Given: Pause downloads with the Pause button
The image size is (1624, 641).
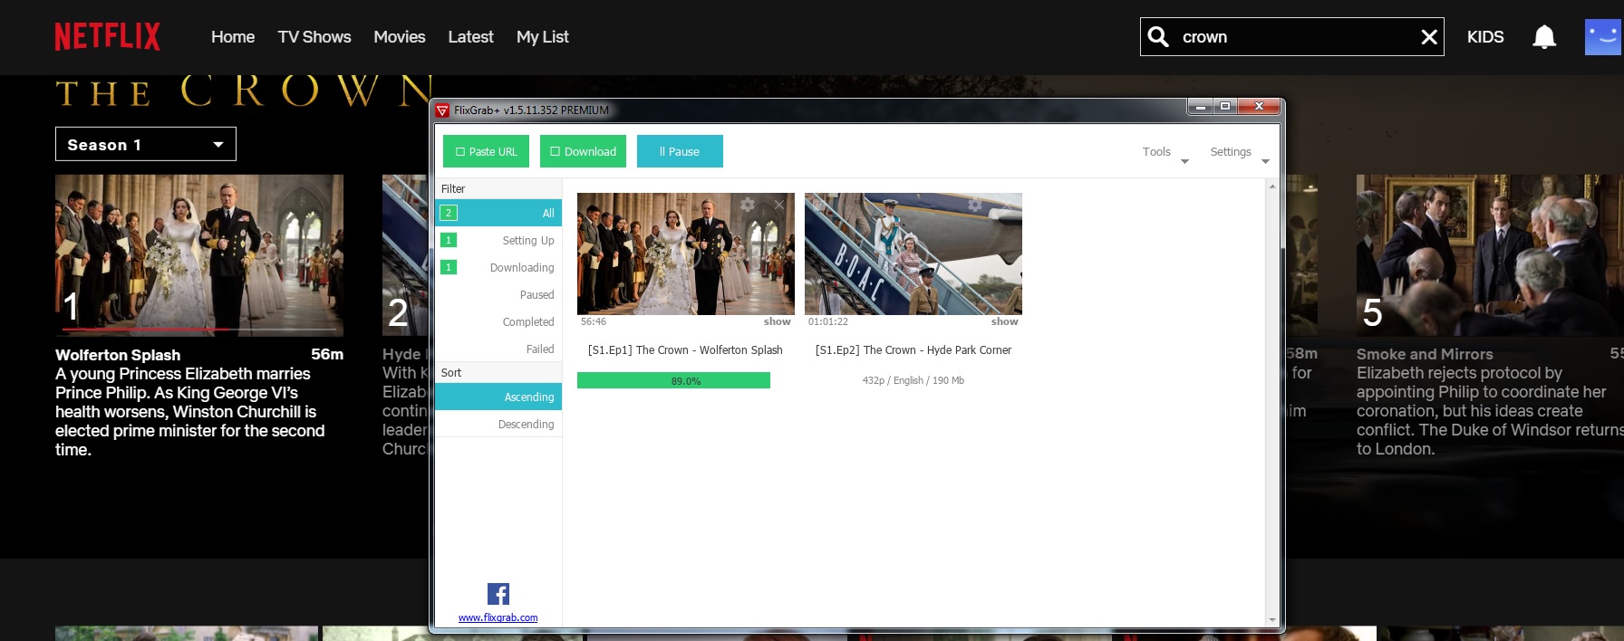Looking at the screenshot, I should coord(680,151).
